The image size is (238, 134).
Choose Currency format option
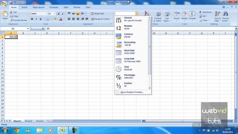click(x=131, y=36)
